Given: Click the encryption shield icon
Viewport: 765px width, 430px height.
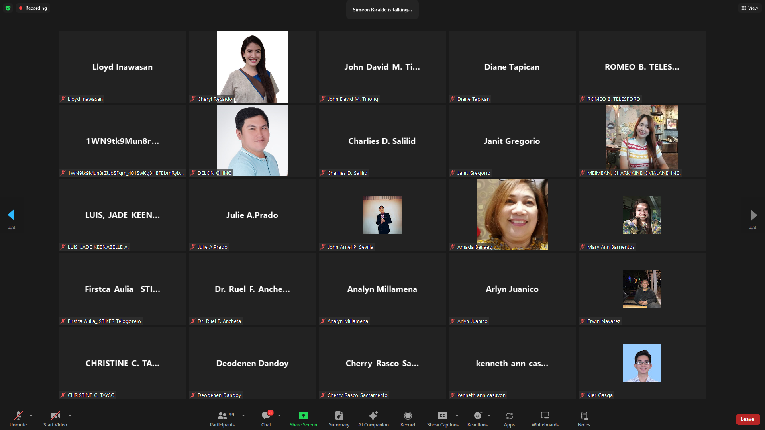Looking at the screenshot, I should (x=8, y=8).
